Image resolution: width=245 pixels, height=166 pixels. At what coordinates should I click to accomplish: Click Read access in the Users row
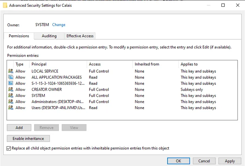pos(93,108)
